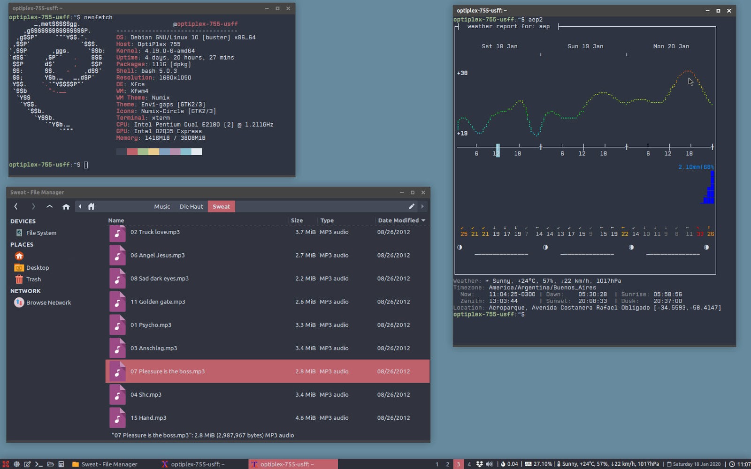Image resolution: width=751 pixels, height=469 pixels.
Task: Open the Calculator from the taskbar
Action: tap(61, 464)
